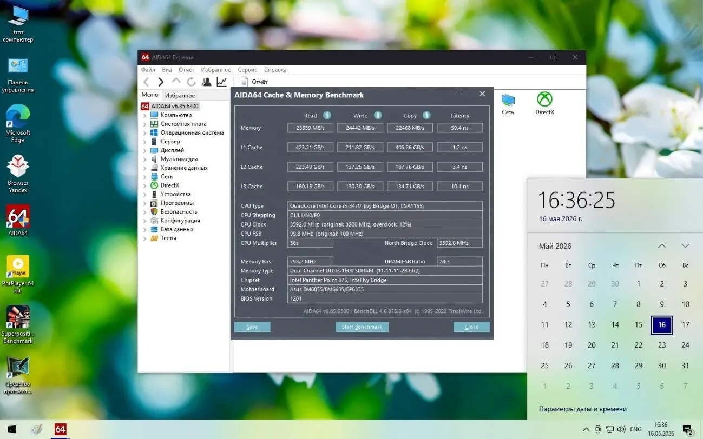
Task: Open the Вид menu
Action: point(167,70)
